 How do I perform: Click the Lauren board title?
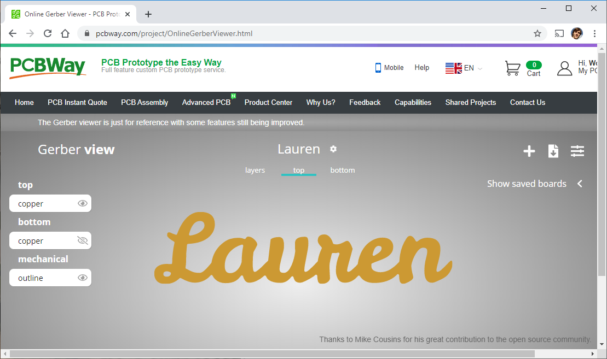click(x=298, y=149)
